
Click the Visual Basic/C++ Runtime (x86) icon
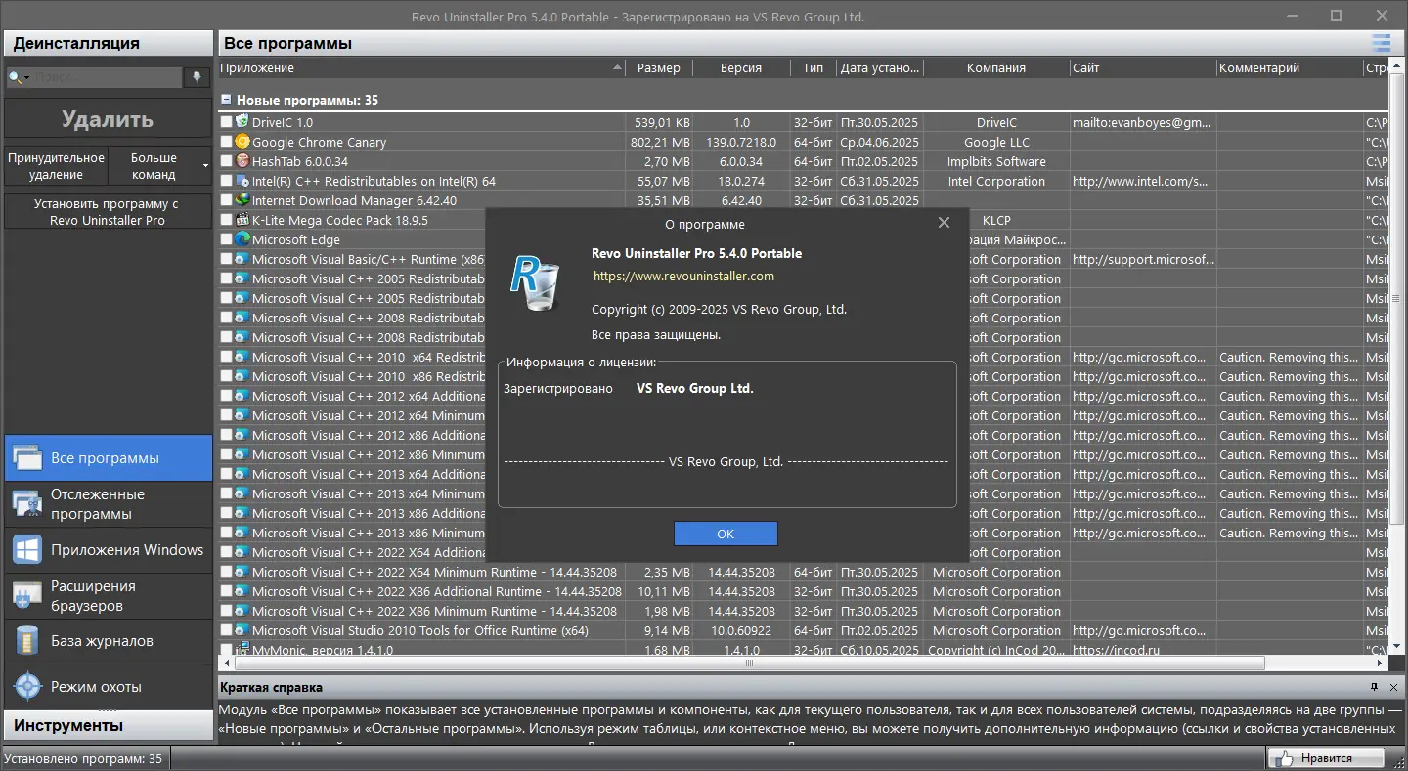[242, 259]
